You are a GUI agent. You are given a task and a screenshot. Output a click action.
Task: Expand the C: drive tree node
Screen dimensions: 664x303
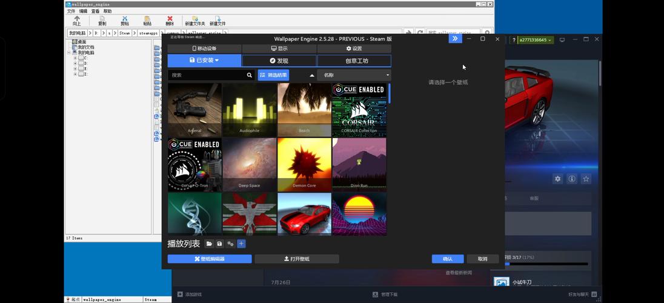[x=75, y=58]
